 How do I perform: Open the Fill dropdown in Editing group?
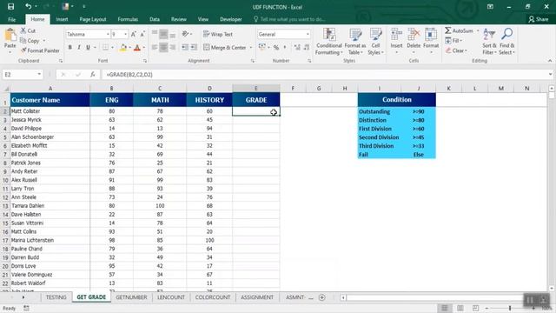[453, 41]
